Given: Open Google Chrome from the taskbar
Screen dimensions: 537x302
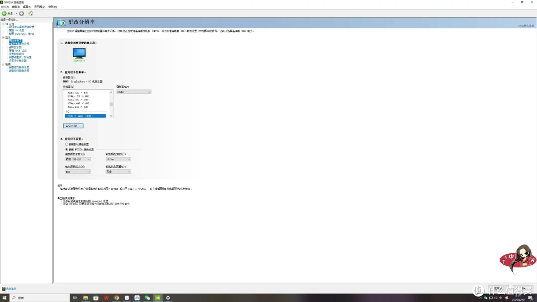Looking at the screenshot, I should tap(116, 298).
